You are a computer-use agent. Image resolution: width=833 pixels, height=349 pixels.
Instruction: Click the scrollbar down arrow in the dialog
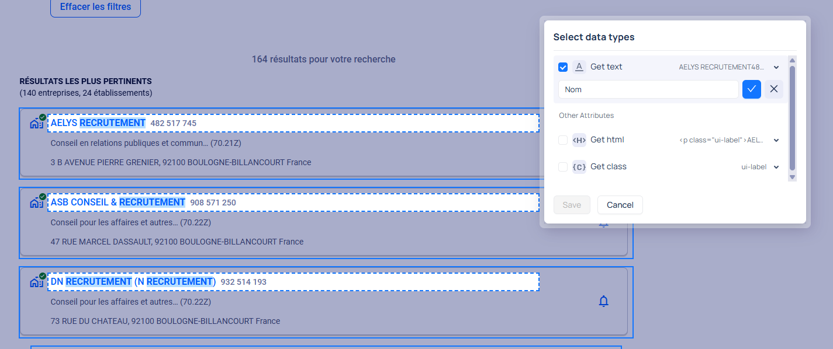pos(793,177)
